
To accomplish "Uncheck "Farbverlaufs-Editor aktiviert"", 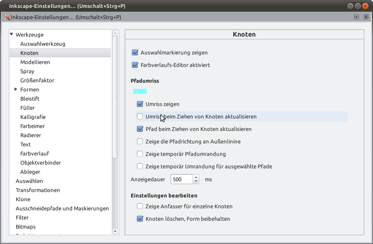I will click(x=134, y=65).
